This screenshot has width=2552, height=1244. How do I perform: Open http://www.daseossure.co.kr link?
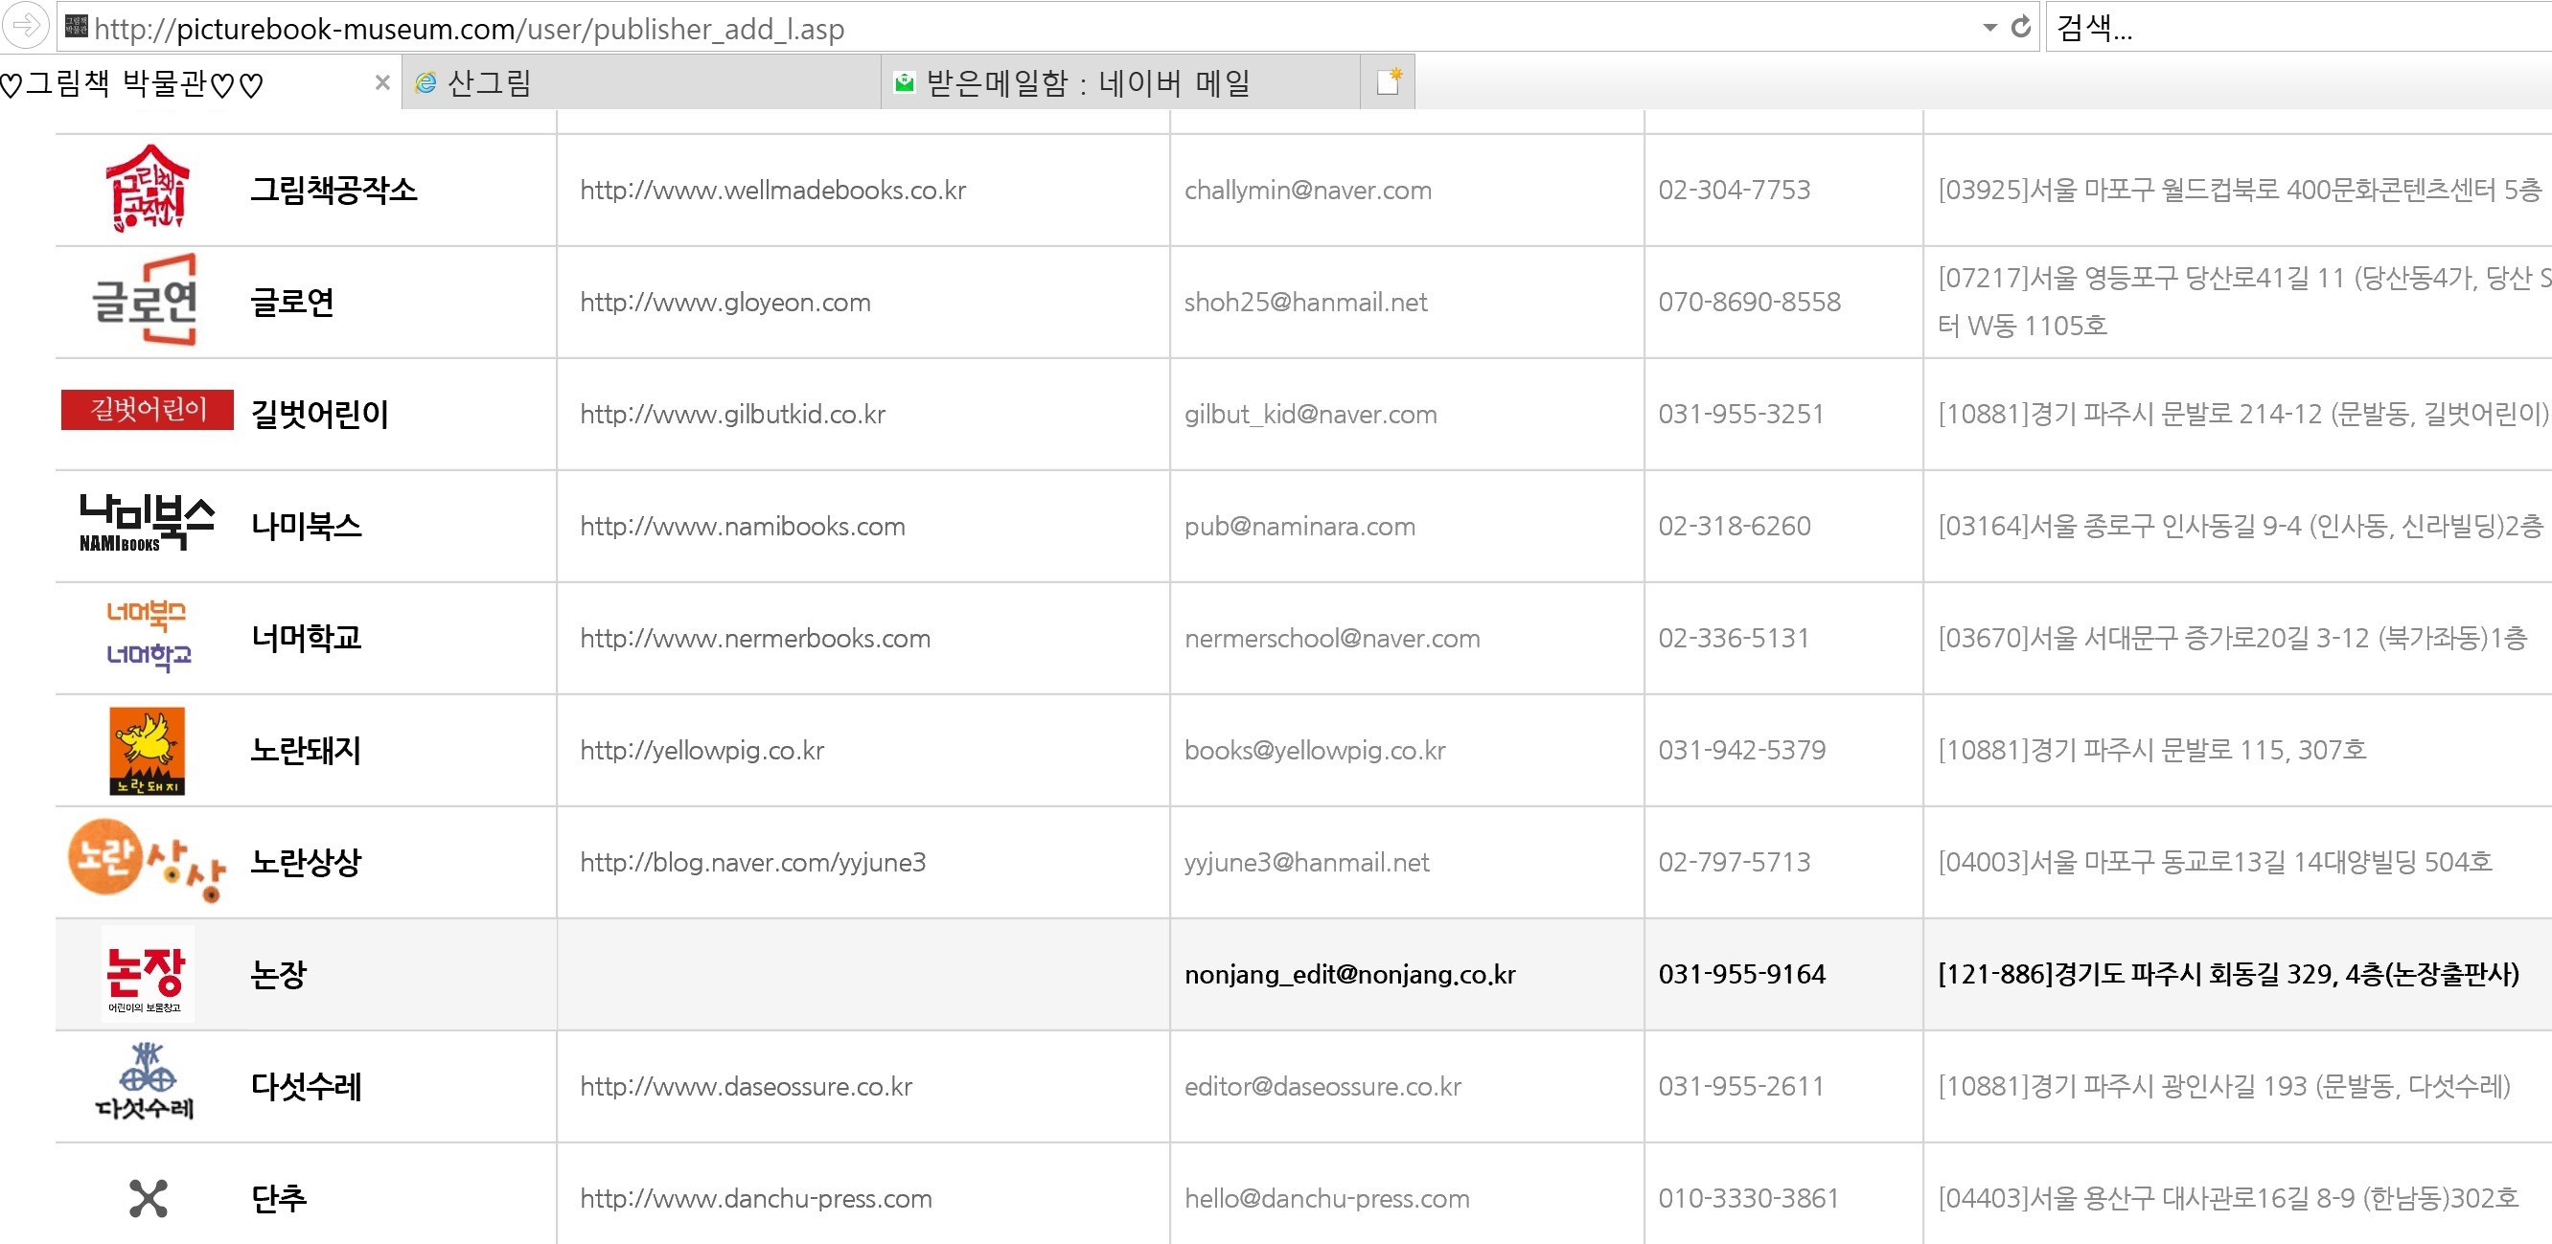click(x=746, y=1086)
